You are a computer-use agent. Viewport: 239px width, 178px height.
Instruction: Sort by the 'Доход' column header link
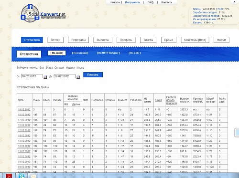click(158, 100)
